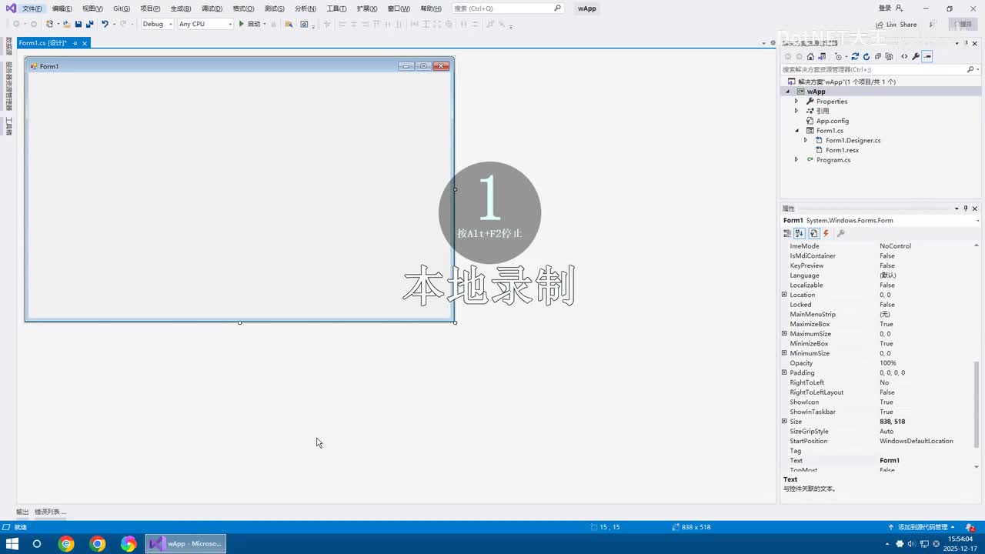The height and width of the screenshot is (554, 985).
Task: Select App.config in Solution Explorer
Action: point(832,121)
